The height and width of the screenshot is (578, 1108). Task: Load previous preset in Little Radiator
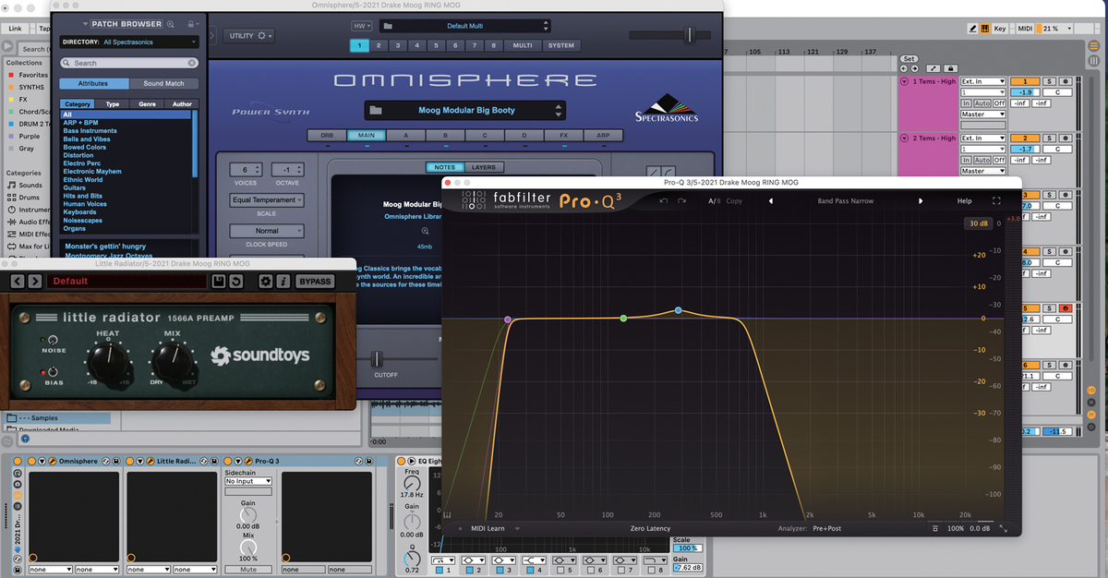18,282
